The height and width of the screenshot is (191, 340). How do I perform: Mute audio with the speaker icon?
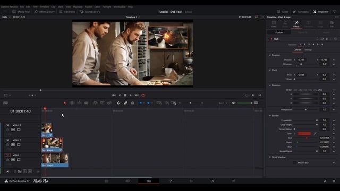(x=234, y=103)
